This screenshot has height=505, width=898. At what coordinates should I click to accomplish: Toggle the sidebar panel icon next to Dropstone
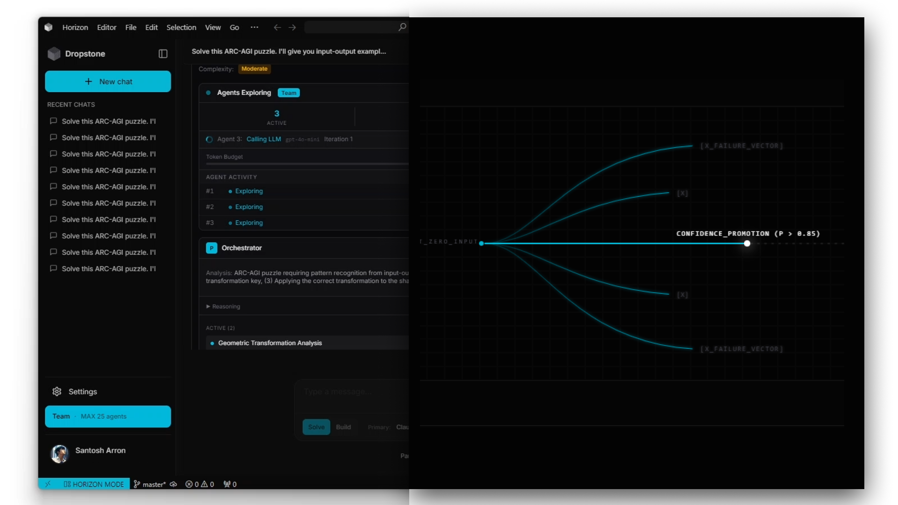tap(163, 54)
